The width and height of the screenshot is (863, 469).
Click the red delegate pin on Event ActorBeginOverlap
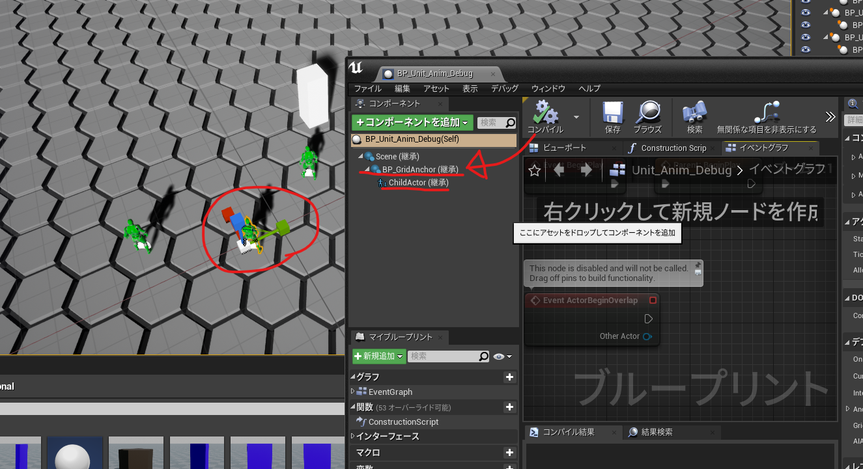(653, 301)
